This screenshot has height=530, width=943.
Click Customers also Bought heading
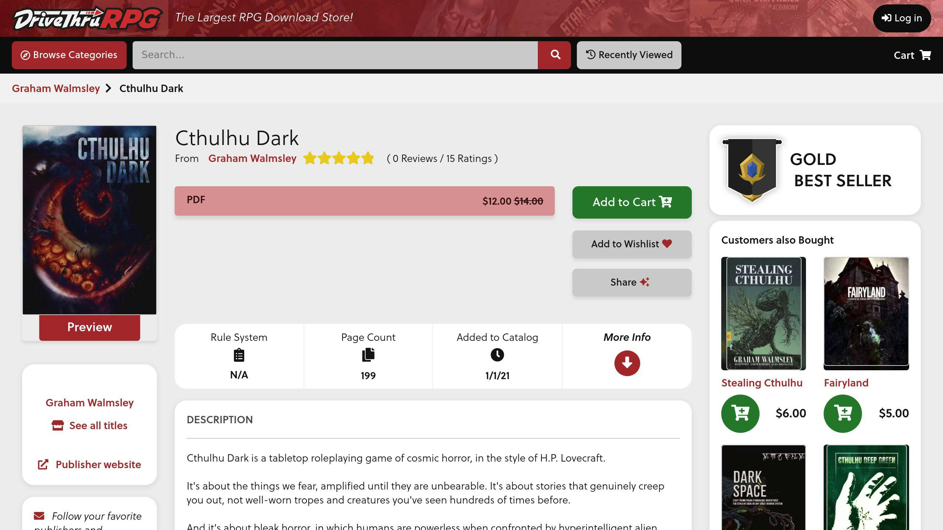point(777,240)
